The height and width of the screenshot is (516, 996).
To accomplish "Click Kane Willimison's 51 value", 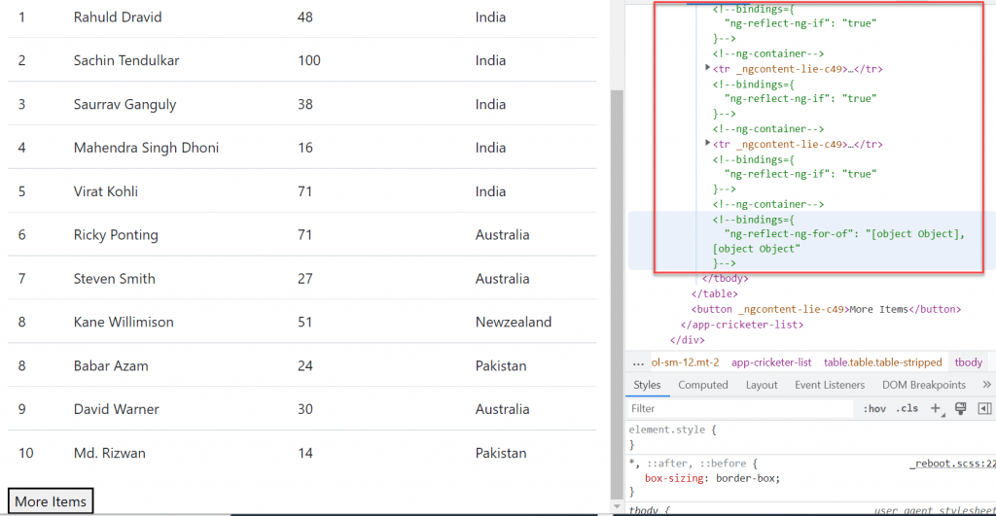I will point(304,322).
